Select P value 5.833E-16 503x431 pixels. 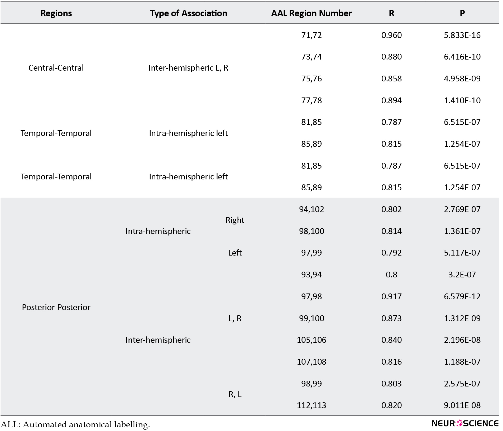point(462,35)
